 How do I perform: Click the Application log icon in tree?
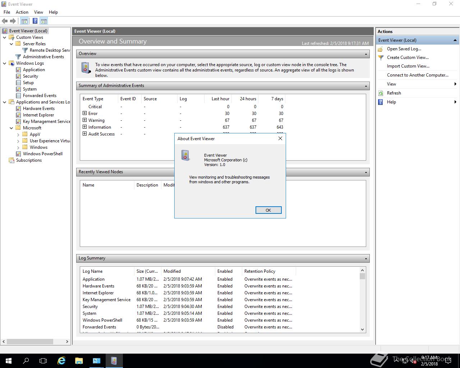[x=18, y=70]
